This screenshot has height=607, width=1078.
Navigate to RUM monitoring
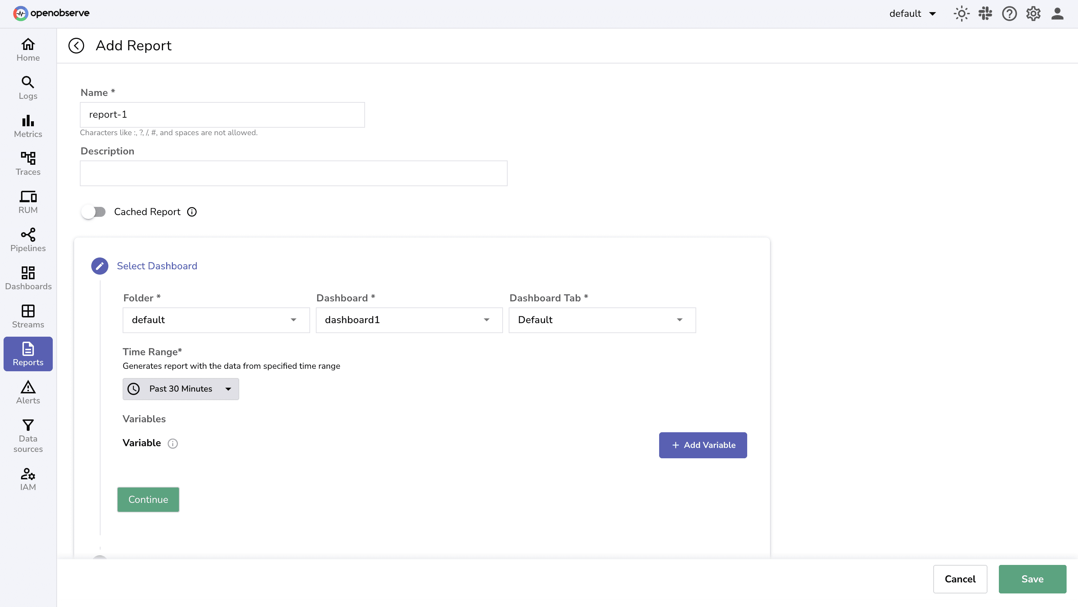click(27, 202)
